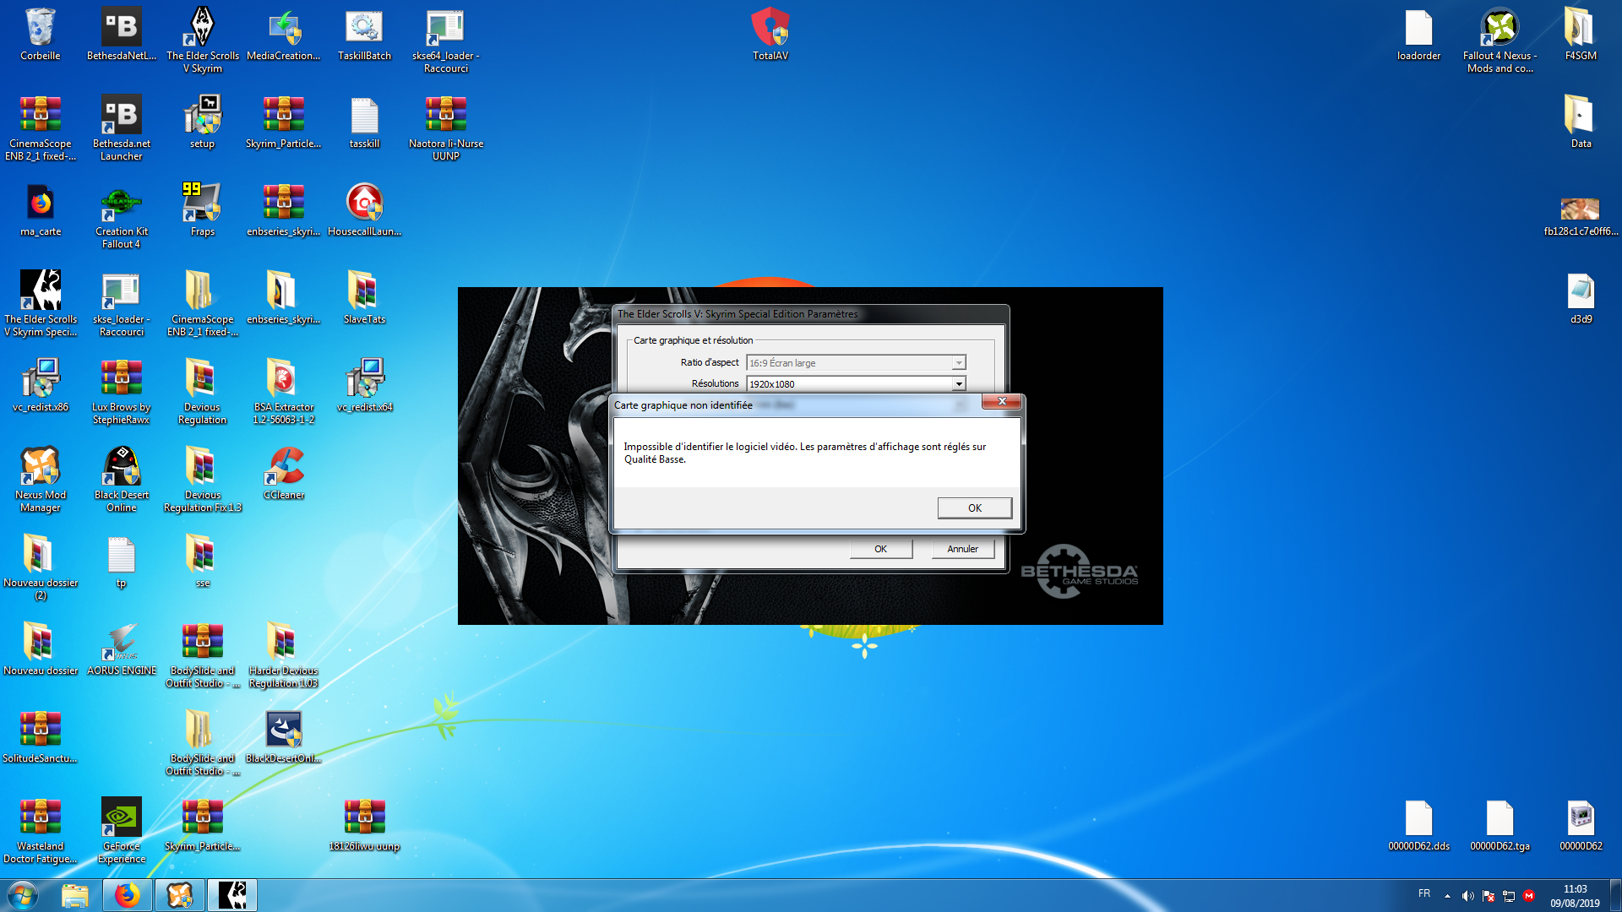Screen dimensions: 1622x912
Task: Select the Harder Devious Regulation 1.03 folder
Action: (284, 655)
